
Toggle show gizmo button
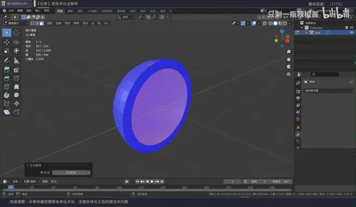point(243,23)
